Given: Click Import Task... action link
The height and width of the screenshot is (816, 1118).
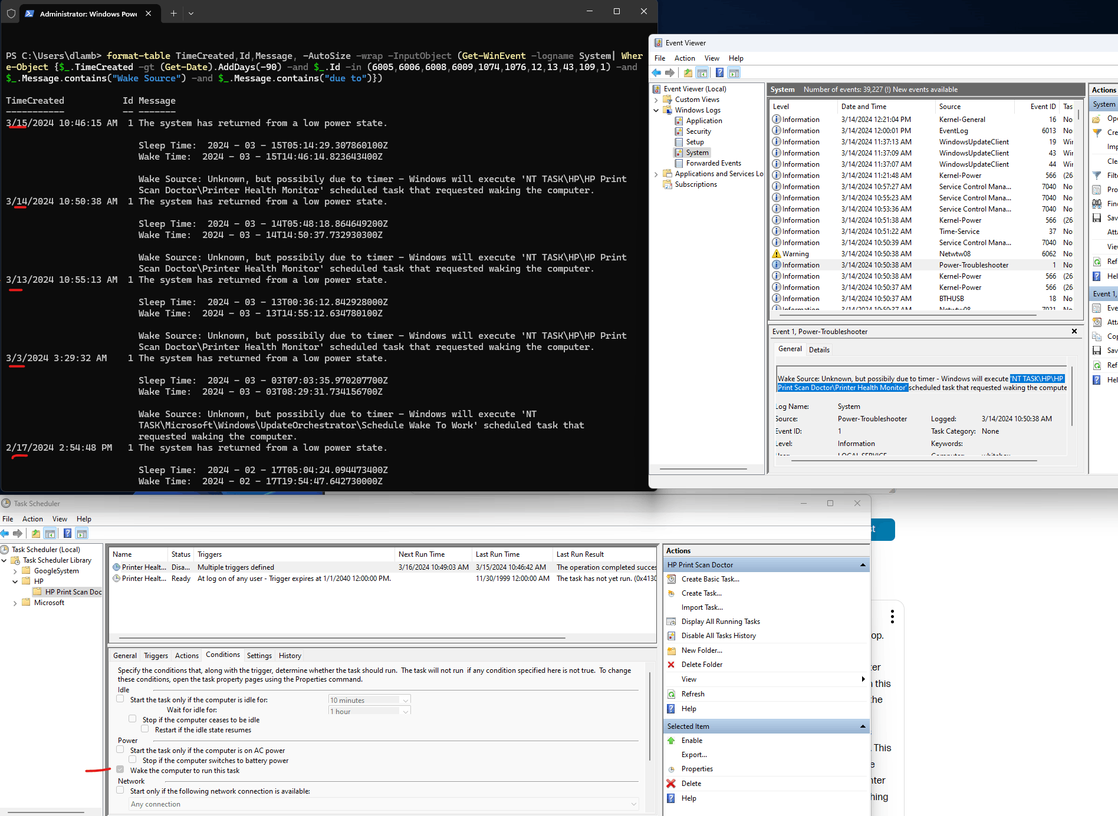Looking at the screenshot, I should (702, 607).
